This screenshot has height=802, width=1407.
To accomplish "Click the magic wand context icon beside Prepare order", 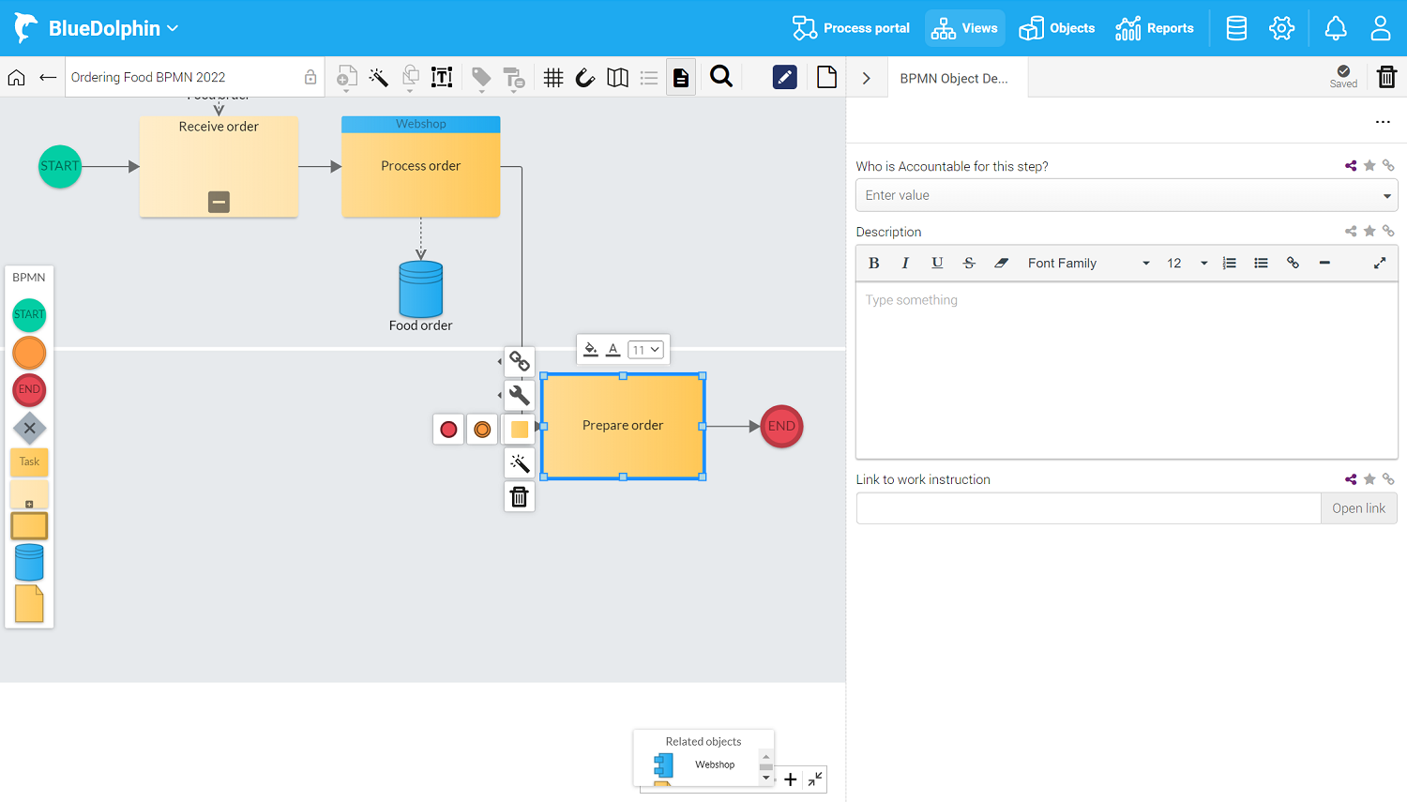I will pos(520,463).
